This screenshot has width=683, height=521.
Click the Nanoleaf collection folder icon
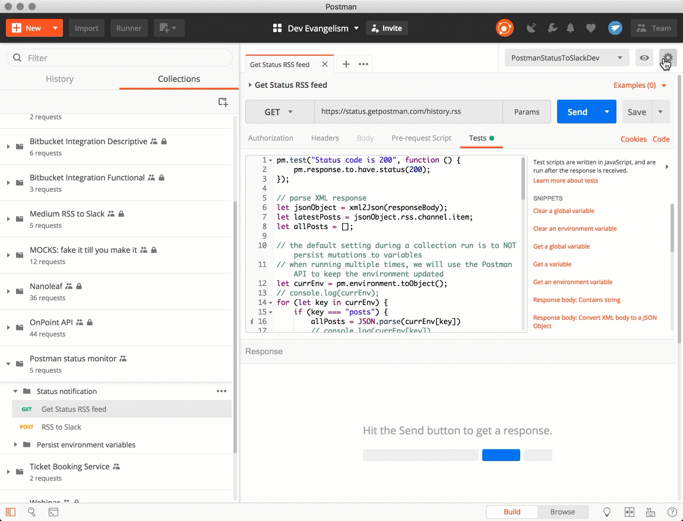[x=20, y=291]
